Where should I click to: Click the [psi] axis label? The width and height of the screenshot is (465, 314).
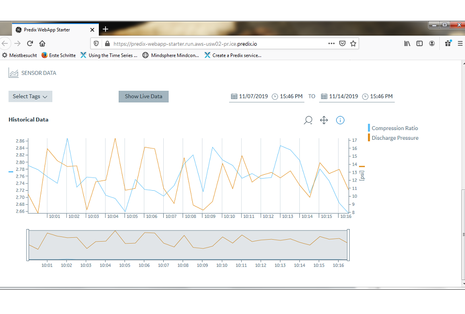[362, 176]
